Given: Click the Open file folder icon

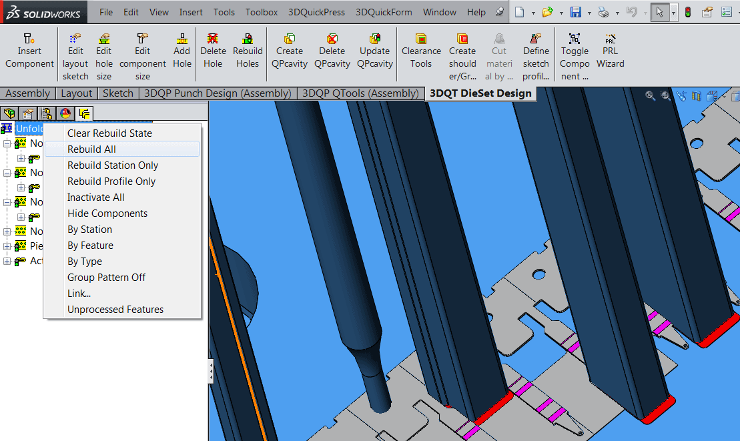Looking at the screenshot, I should point(547,12).
